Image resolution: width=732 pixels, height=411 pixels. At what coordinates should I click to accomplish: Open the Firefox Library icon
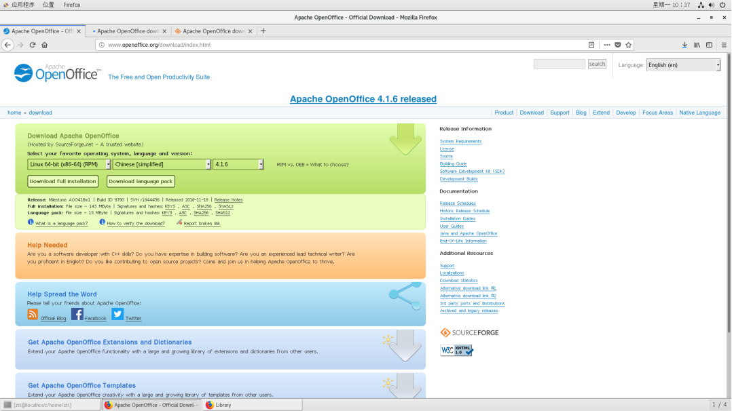[x=697, y=45]
